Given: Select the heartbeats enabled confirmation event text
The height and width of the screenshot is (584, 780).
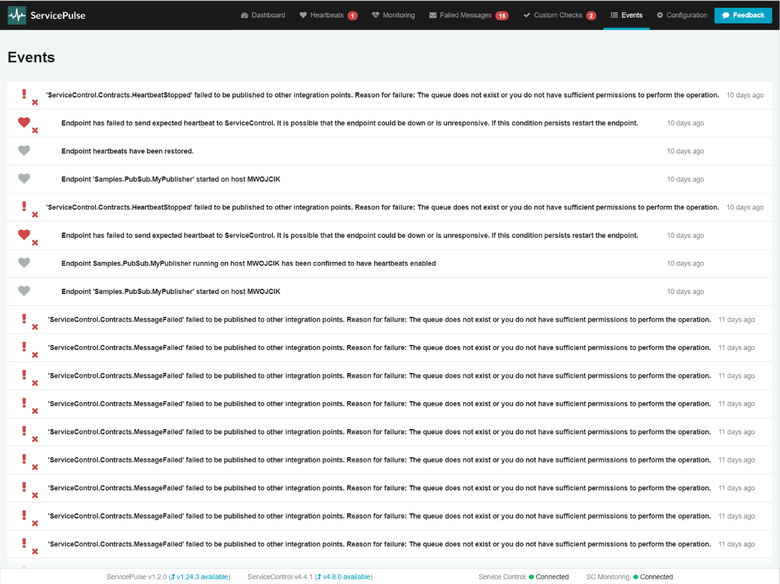Looking at the screenshot, I should pyautogui.click(x=249, y=263).
